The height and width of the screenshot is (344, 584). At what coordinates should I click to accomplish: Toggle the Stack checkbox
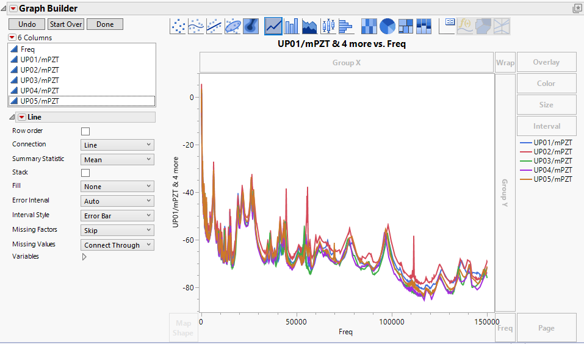(85, 173)
